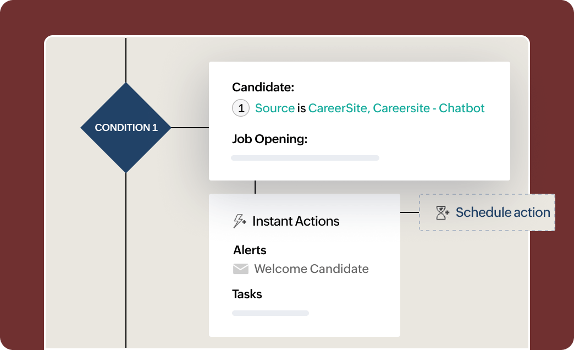This screenshot has height=350, width=574.
Task: Select the CONDITION 1 diamond node
Action: pyautogui.click(x=126, y=127)
